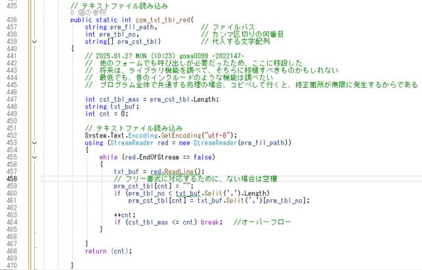Click the 2025.01.27 dated comment line
The width and height of the screenshot is (422, 270).
pos(164,56)
